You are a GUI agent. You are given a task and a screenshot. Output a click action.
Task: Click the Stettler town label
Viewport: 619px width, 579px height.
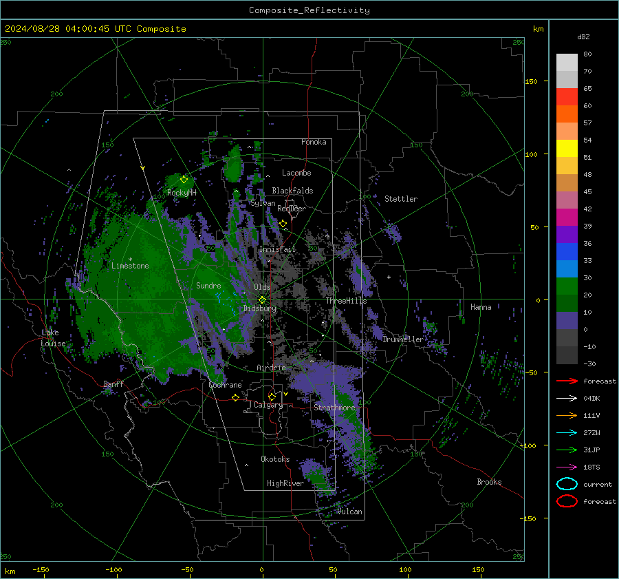tap(401, 199)
